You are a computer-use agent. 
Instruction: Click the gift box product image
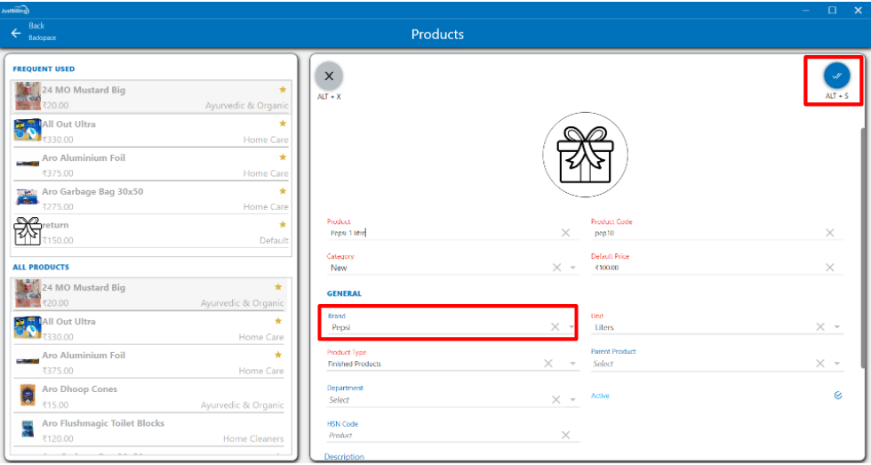coord(585,155)
